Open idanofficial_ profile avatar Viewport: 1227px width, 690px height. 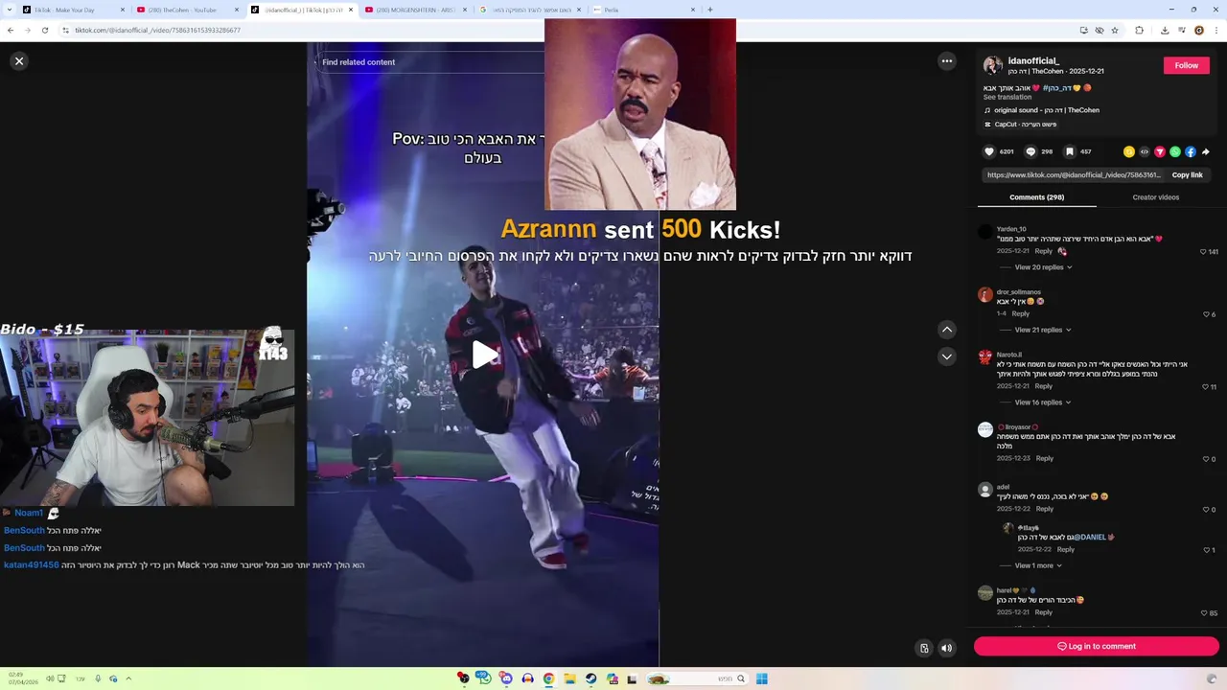tap(993, 66)
